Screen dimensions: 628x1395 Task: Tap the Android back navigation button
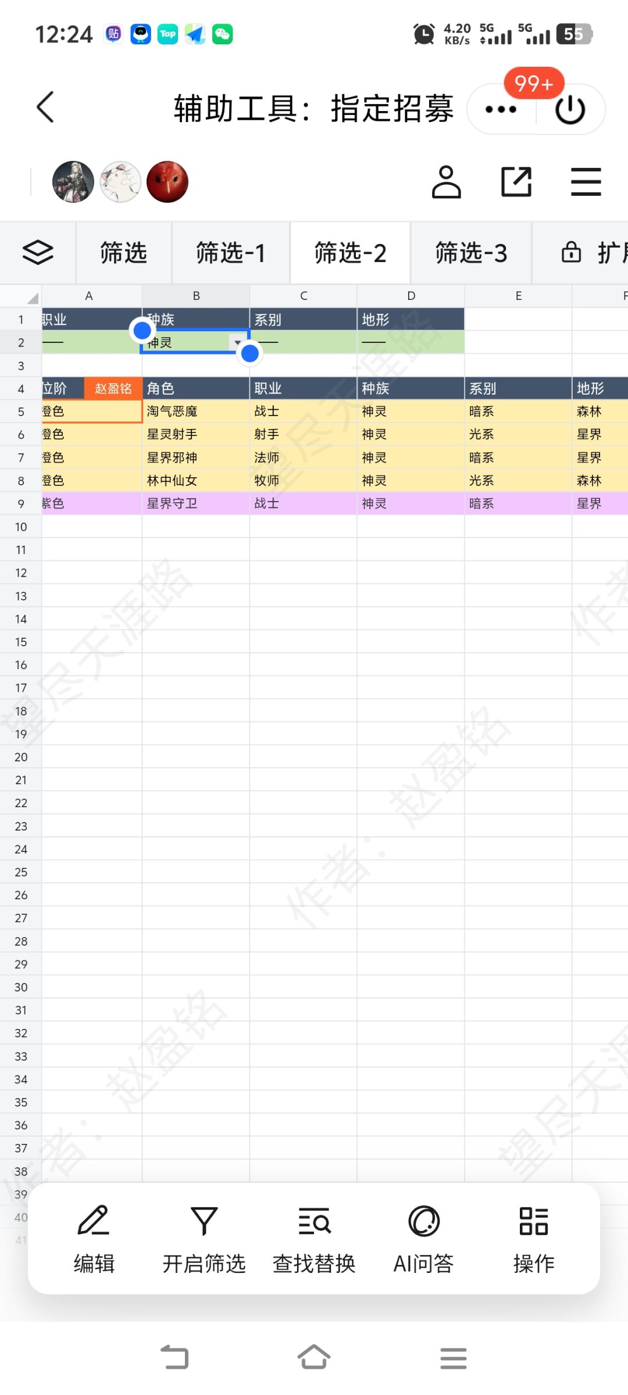[174, 1358]
